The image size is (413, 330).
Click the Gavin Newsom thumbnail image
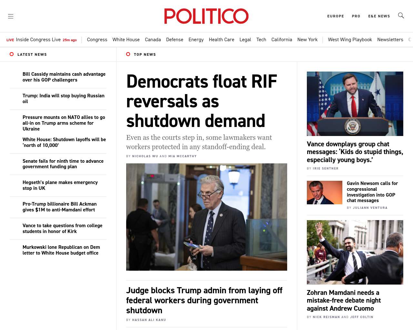324,192
